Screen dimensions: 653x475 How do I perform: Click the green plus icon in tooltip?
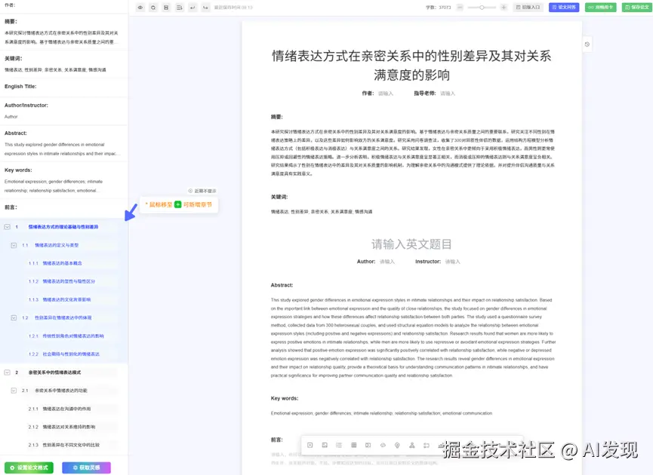[178, 204]
